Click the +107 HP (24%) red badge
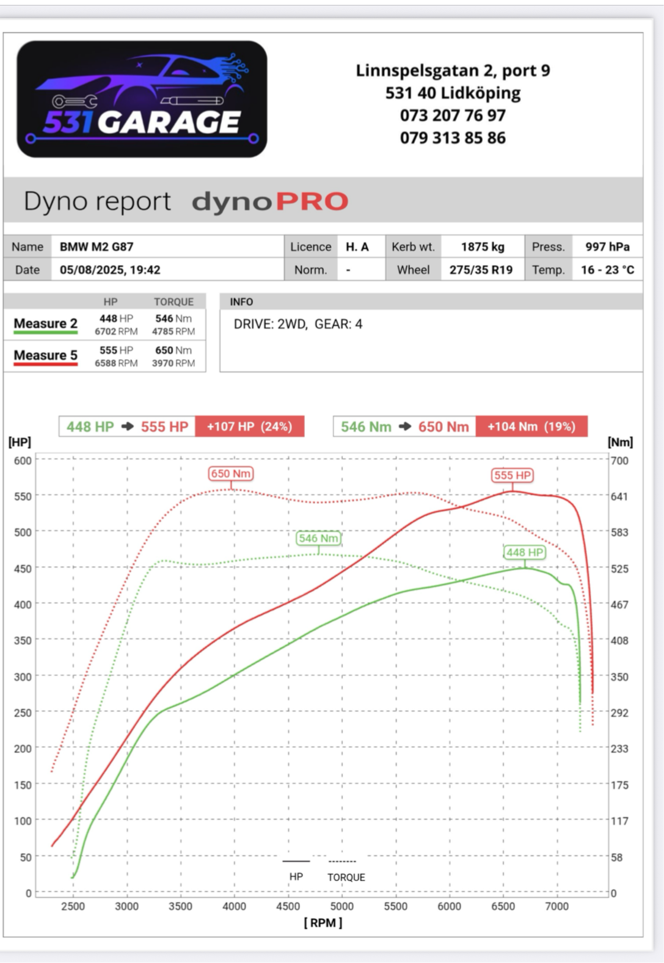The height and width of the screenshot is (963, 664). tap(249, 427)
